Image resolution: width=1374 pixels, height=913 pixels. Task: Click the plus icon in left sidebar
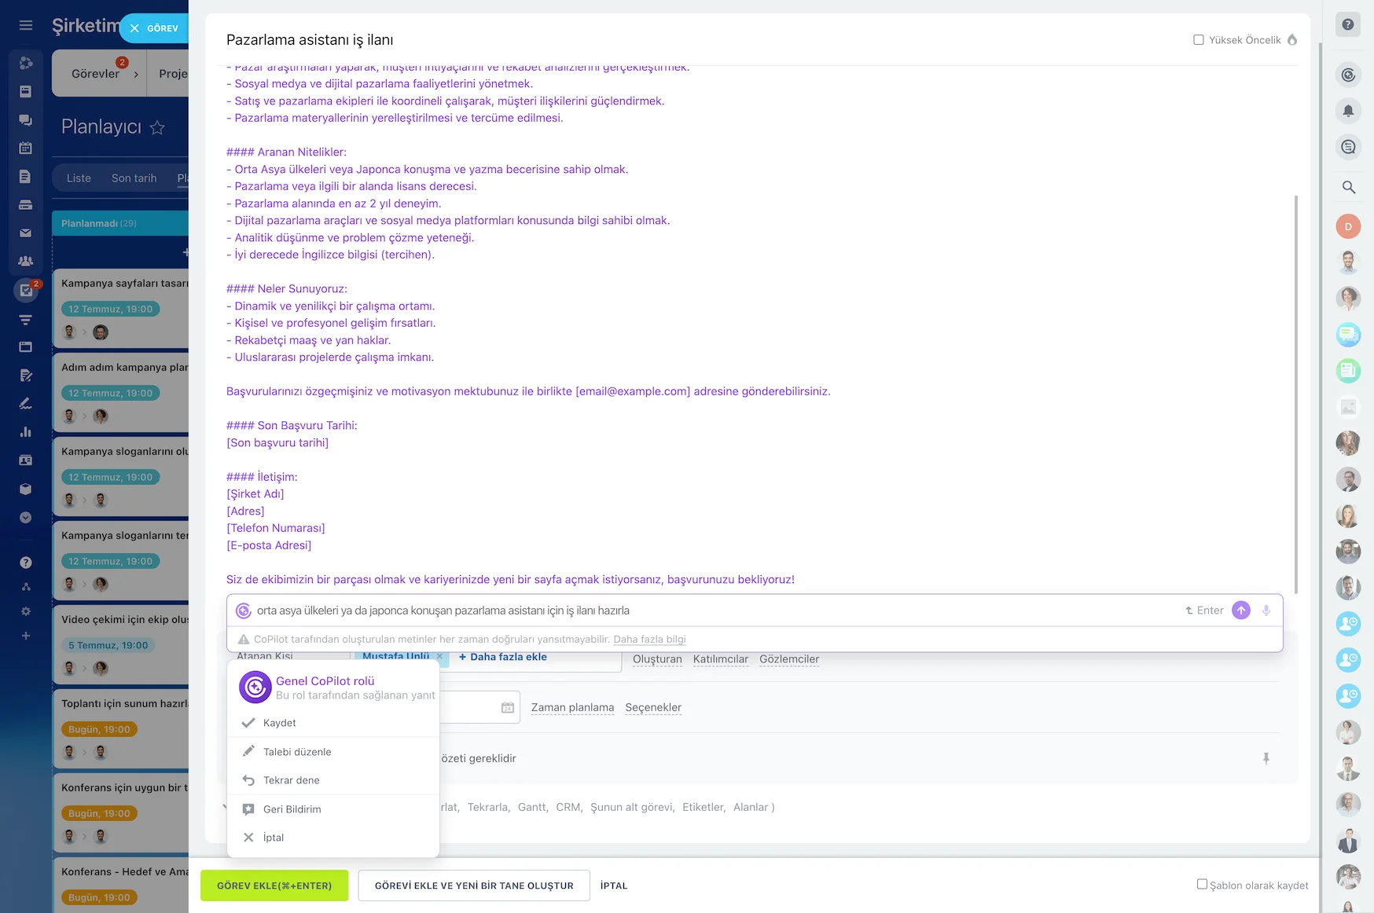[x=26, y=636]
